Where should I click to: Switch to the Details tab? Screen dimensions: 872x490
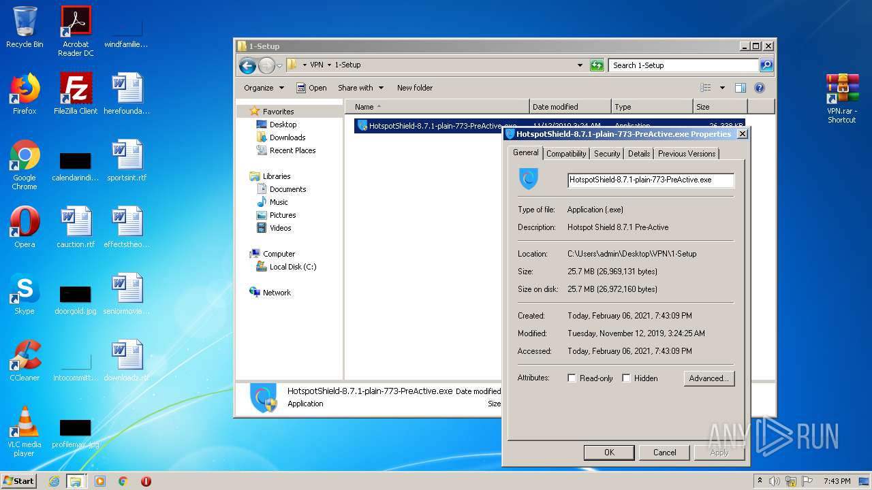click(639, 154)
